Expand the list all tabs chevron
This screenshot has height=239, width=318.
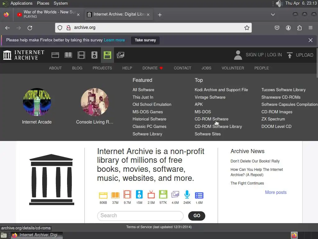(273, 15)
